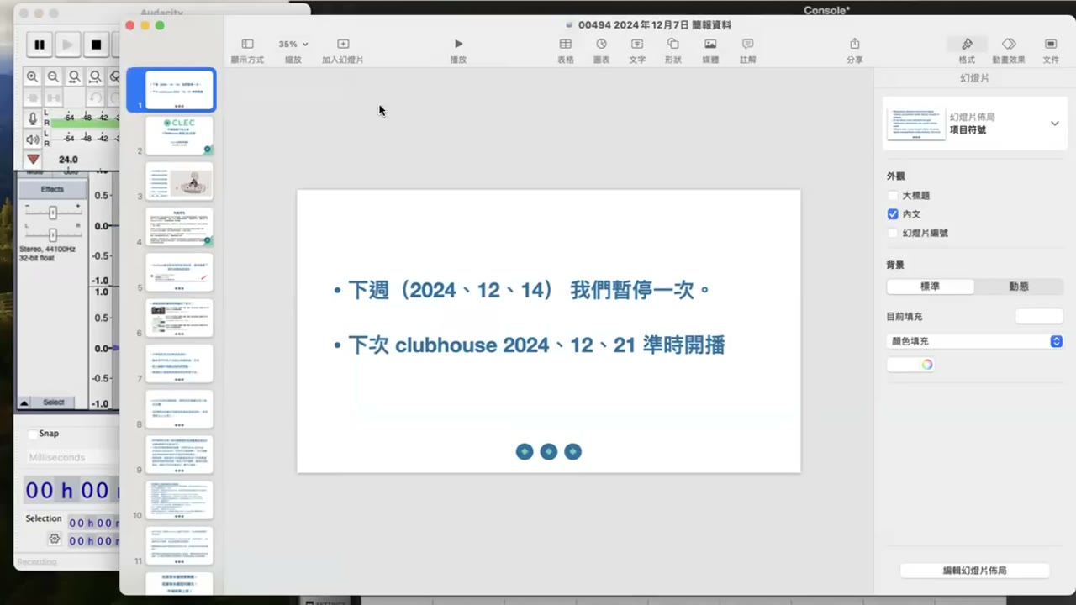Select the 標準 background option
Image resolution: width=1076 pixels, height=605 pixels.
coord(931,287)
